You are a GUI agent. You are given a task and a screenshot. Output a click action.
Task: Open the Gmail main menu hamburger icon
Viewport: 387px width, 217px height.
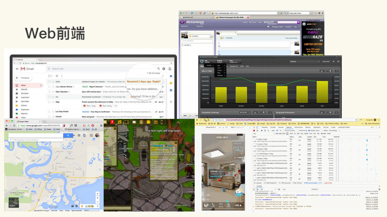[x=17, y=69]
